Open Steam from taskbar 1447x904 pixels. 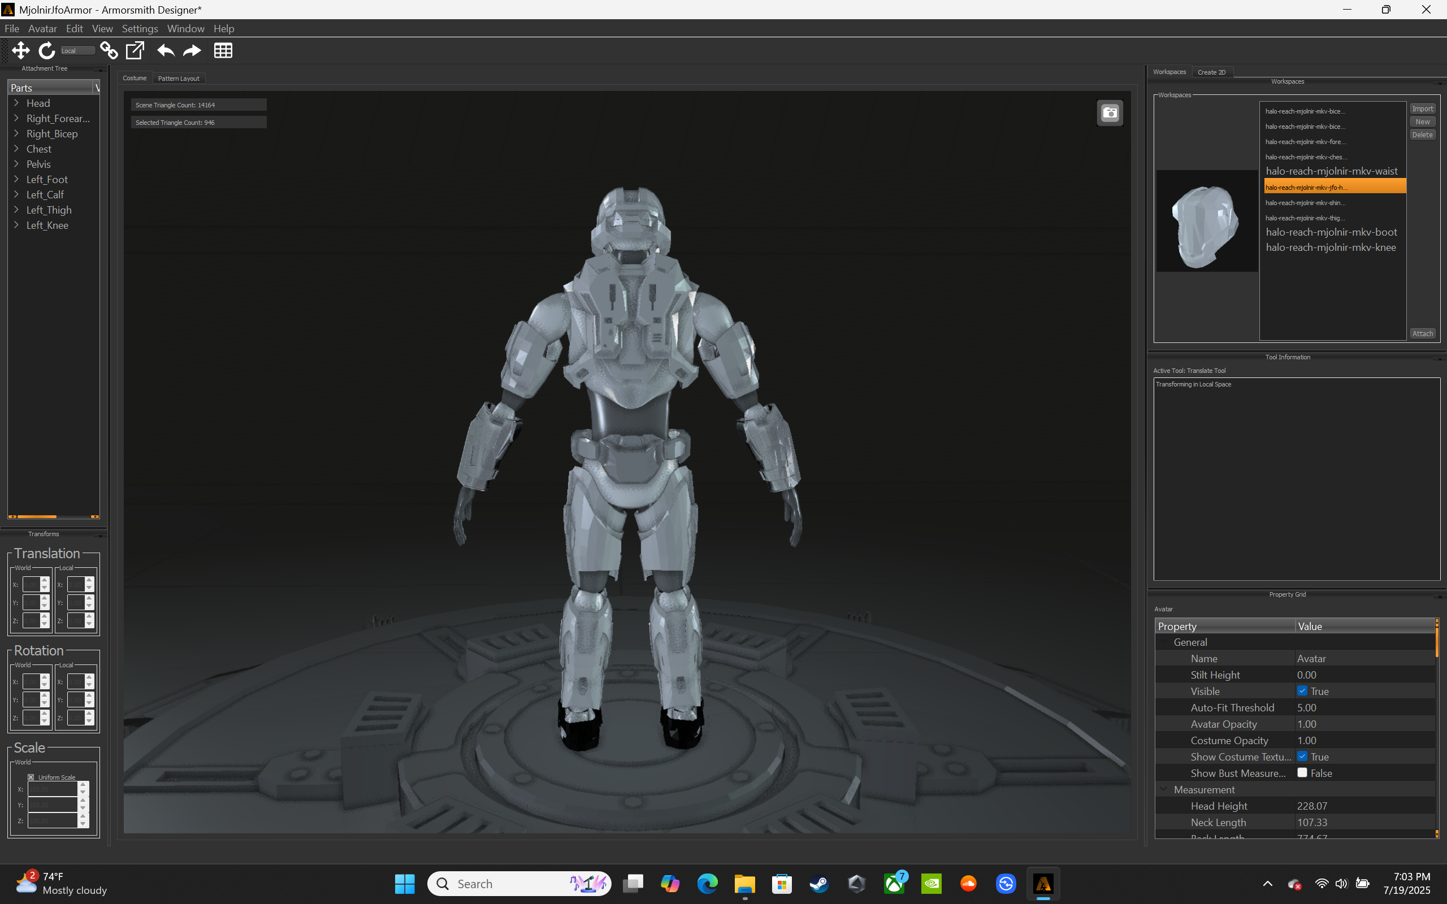[x=819, y=884]
